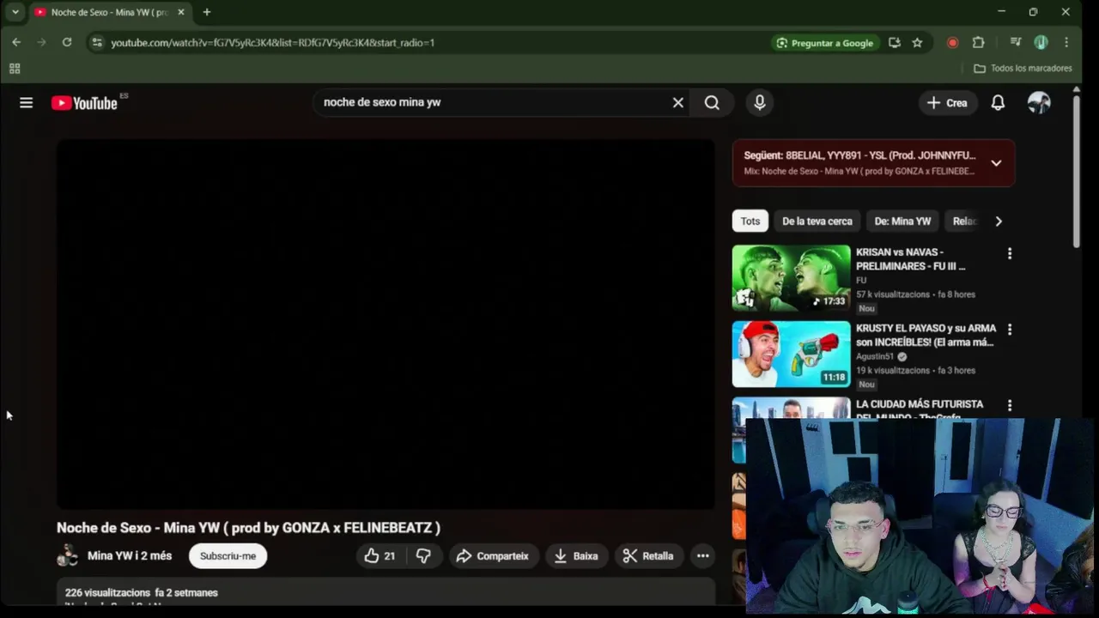Open KRUSTY EL PAYASO video thumbnail

(x=791, y=354)
